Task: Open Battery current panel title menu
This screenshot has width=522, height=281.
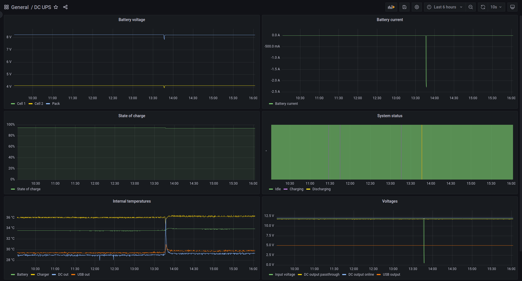Action: (x=390, y=20)
